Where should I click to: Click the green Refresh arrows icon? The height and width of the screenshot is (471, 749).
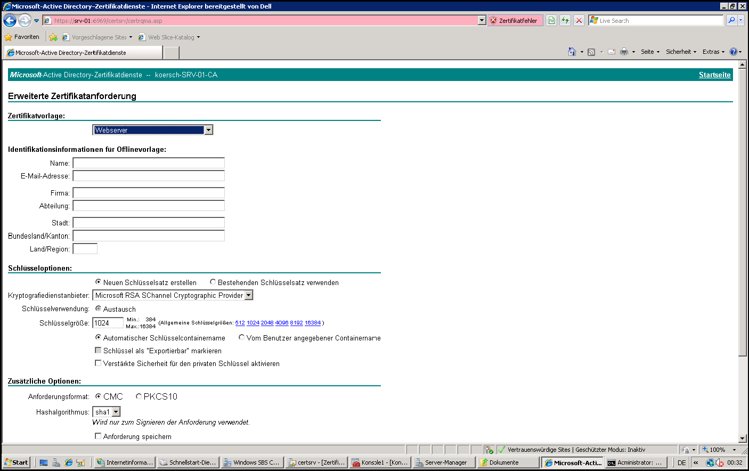click(x=565, y=20)
